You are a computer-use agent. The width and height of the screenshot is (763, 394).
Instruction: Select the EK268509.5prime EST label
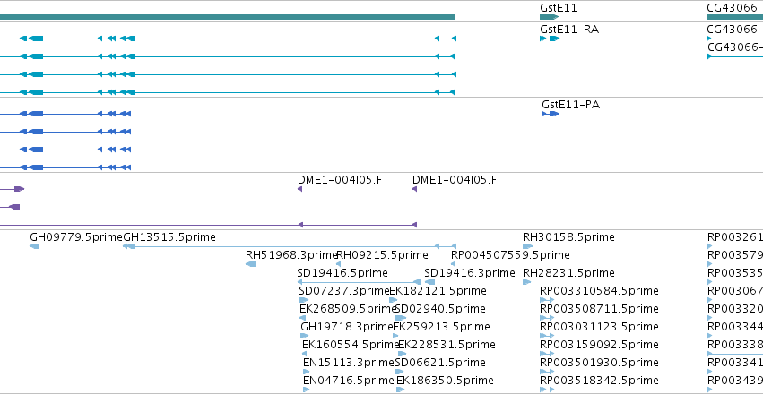point(348,309)
